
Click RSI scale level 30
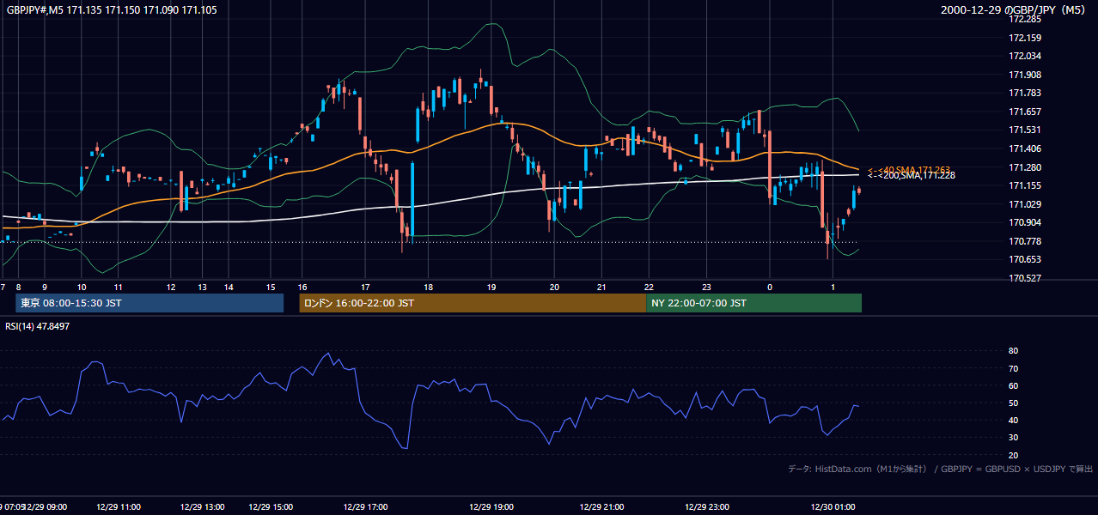click(x=1013, y=437)
